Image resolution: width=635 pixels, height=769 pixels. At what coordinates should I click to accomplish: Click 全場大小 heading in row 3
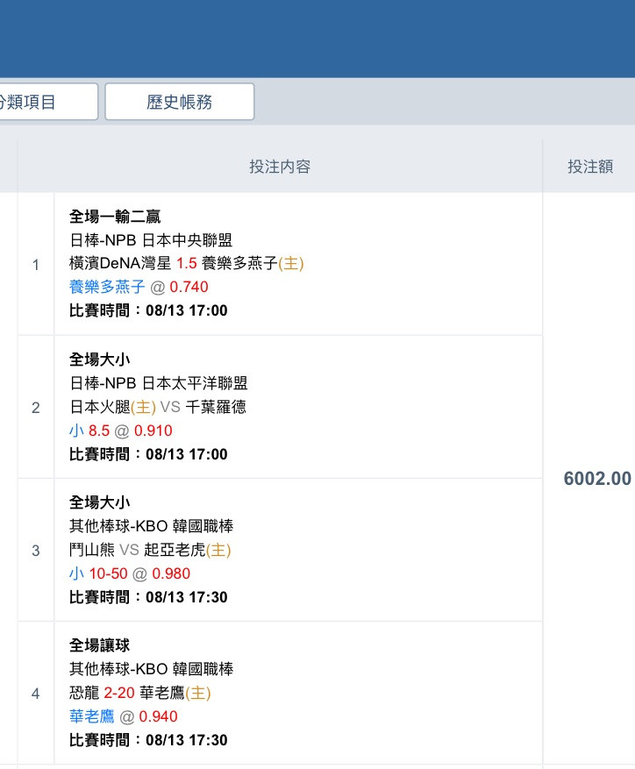click(x=100, y=502)
